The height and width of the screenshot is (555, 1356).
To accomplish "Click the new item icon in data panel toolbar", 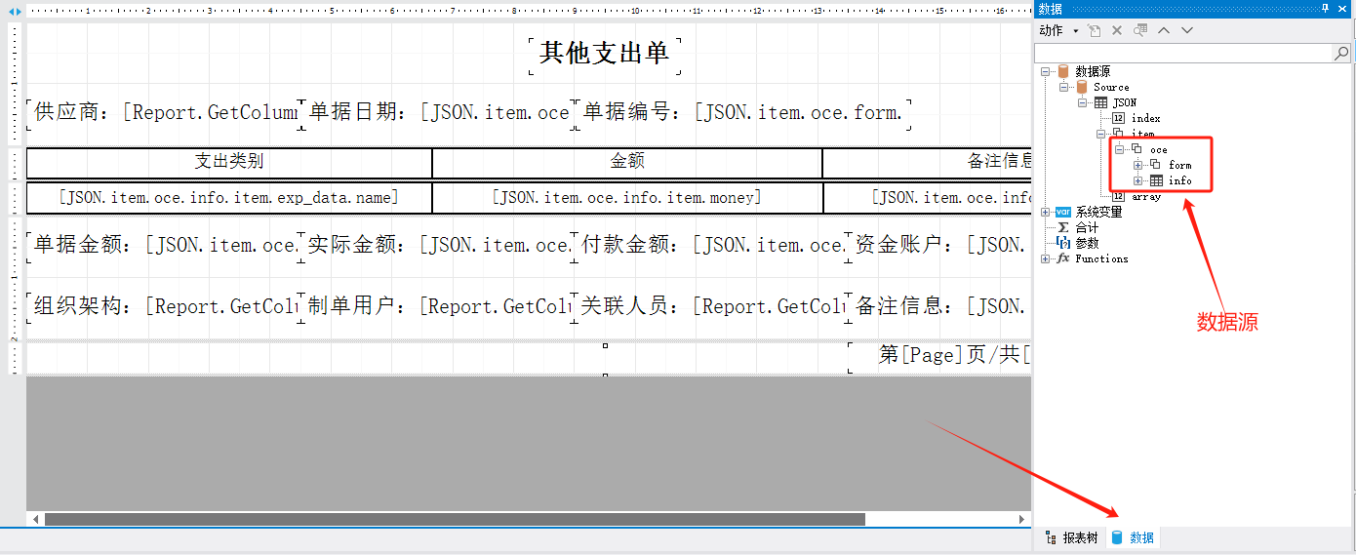I will pos(1095,30).
